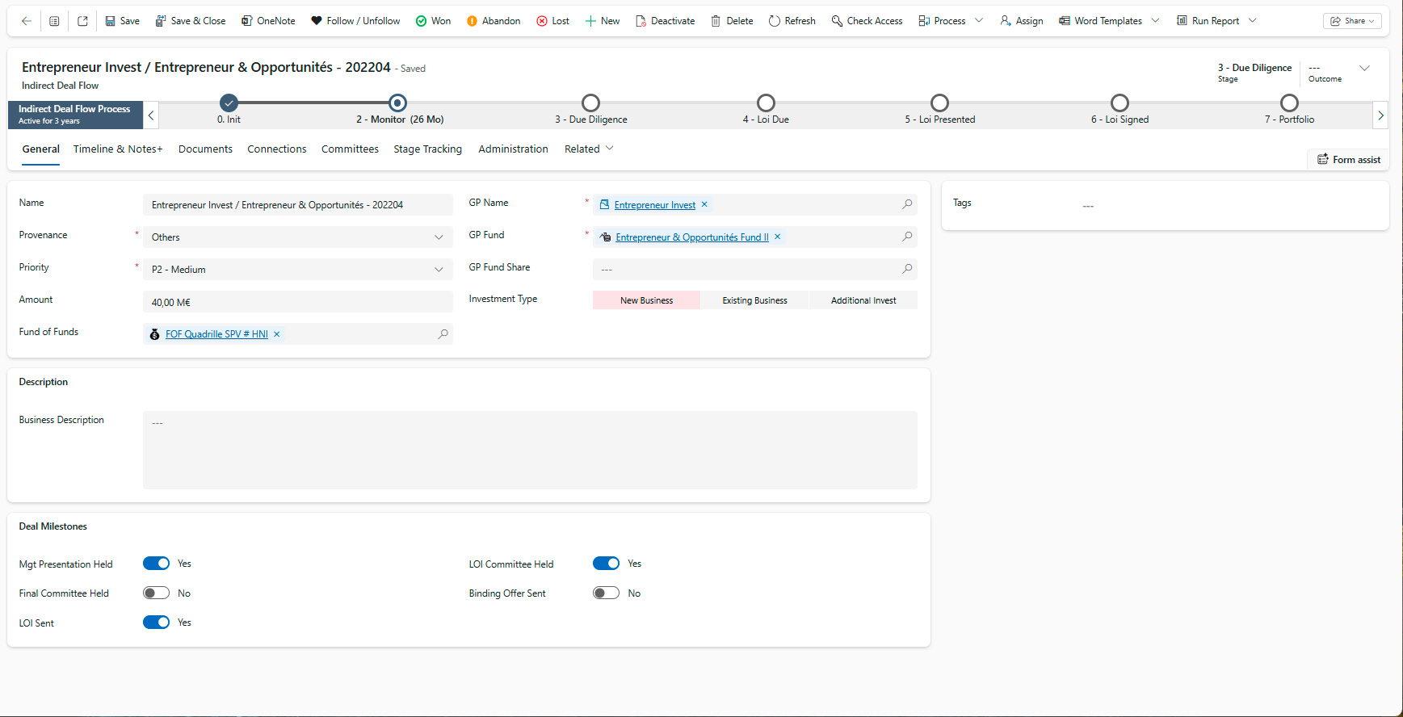
Task: Select New Business investment type
Action: pos(646,300)
